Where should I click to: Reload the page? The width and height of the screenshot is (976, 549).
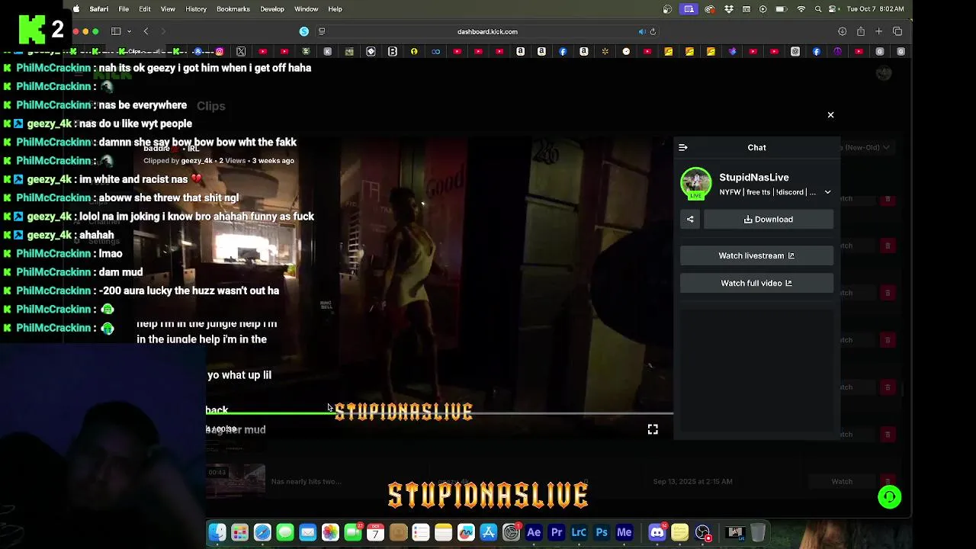(x=653, y=32)
